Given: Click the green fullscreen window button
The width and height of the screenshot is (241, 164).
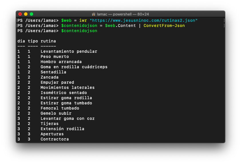Looking at the screenshot, I should [x=31, y=14].
